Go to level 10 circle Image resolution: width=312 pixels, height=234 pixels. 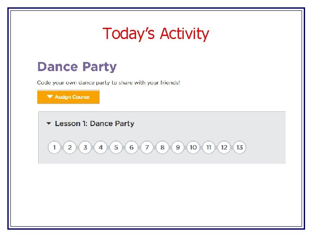(193, 147)
